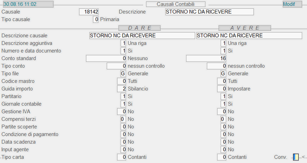Click the DARE Conto standard field
The image size is (307, 163).
(x=106, y=58)
